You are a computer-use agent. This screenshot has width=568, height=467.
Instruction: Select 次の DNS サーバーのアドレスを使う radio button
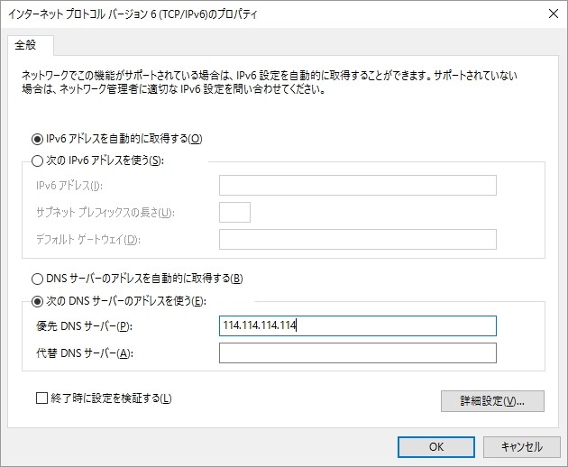point(38,300)
